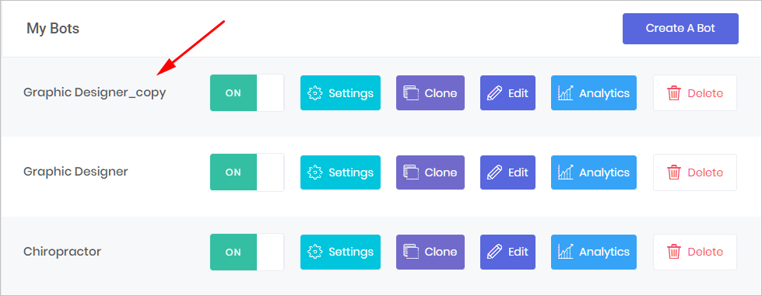
Task: Open Settings for Graphic Designer bot
Action: click(340, 172)
